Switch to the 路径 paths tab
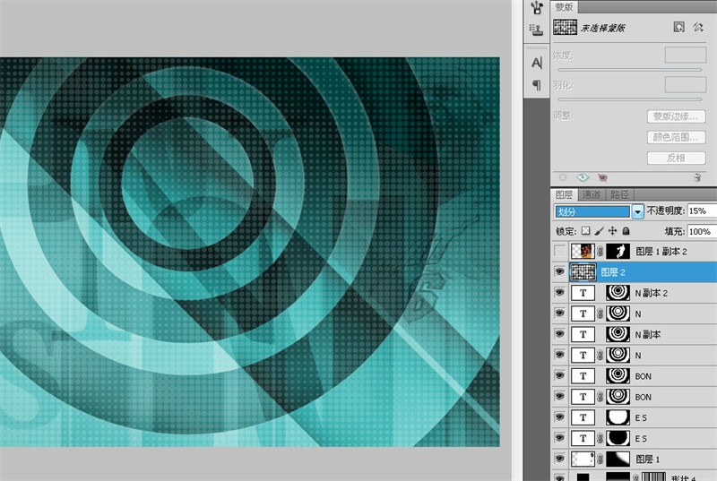This screenshot has height=481, width=717. tap(619, 194)
